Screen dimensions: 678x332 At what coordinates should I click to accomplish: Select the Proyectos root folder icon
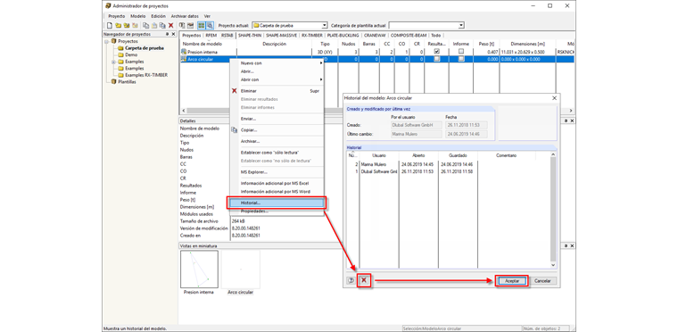click(x=113, y=41)
